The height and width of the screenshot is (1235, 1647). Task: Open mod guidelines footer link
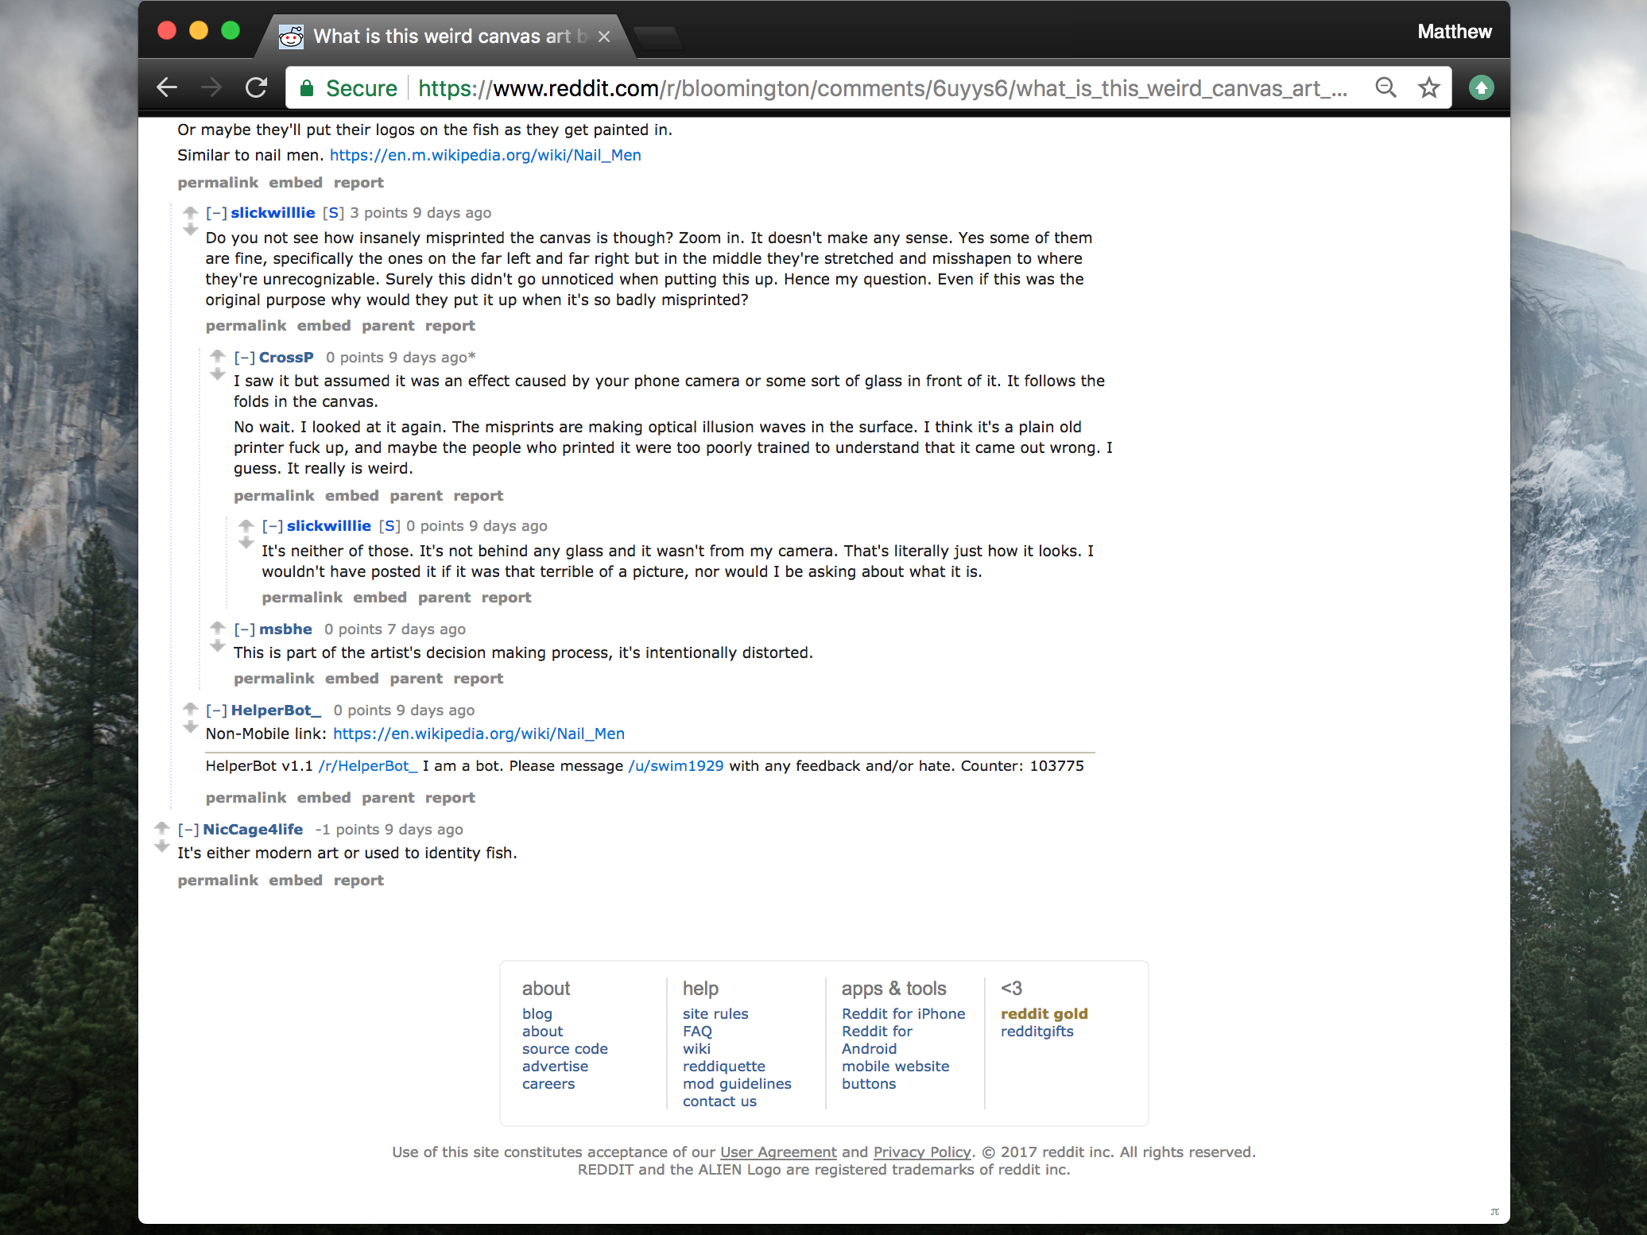click(x=737, y=1084)
